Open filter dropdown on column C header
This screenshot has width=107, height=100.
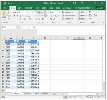(38, 41)
